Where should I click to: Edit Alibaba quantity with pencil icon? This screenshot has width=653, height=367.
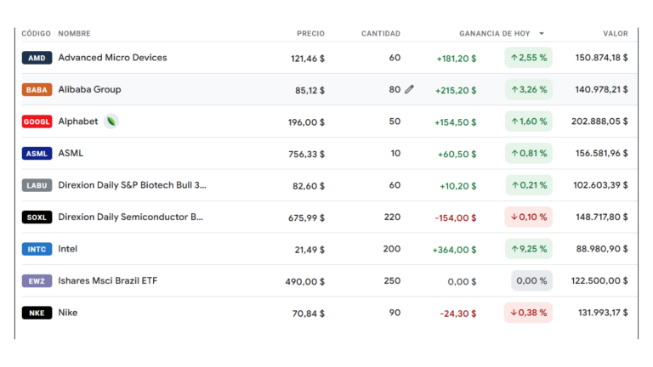pos(409,89)
